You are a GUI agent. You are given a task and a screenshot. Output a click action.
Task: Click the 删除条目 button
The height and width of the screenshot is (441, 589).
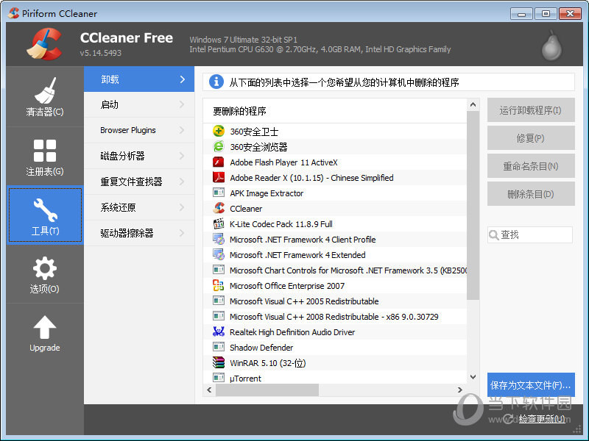(531, 194)
